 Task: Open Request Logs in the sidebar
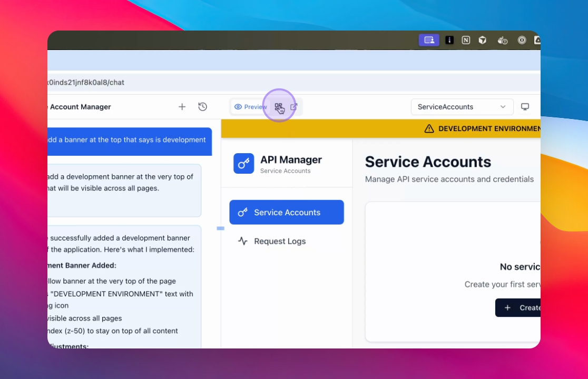click(287, 241)
